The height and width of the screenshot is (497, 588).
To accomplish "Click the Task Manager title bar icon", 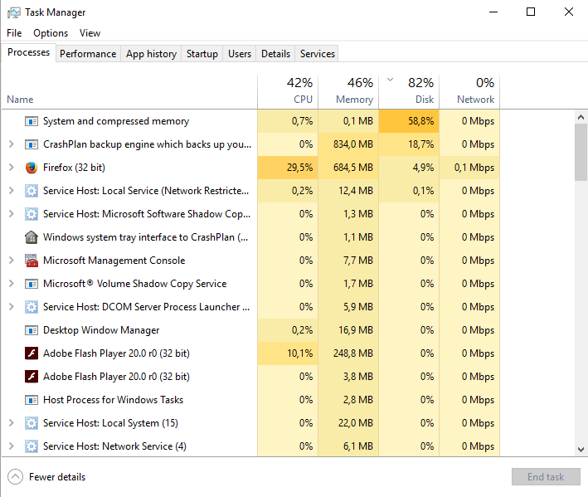I will pyautogui.click(x=14, y=12).
